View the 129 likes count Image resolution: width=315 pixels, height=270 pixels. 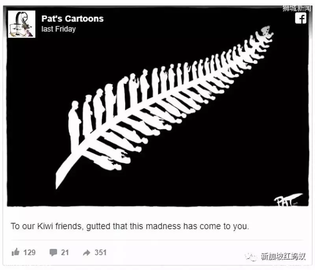point(29,252)
